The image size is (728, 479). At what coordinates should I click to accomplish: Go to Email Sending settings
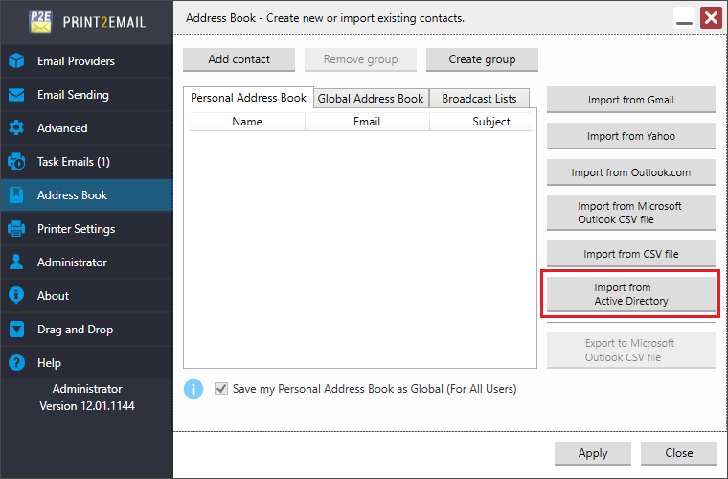click(x=87, y=95)
